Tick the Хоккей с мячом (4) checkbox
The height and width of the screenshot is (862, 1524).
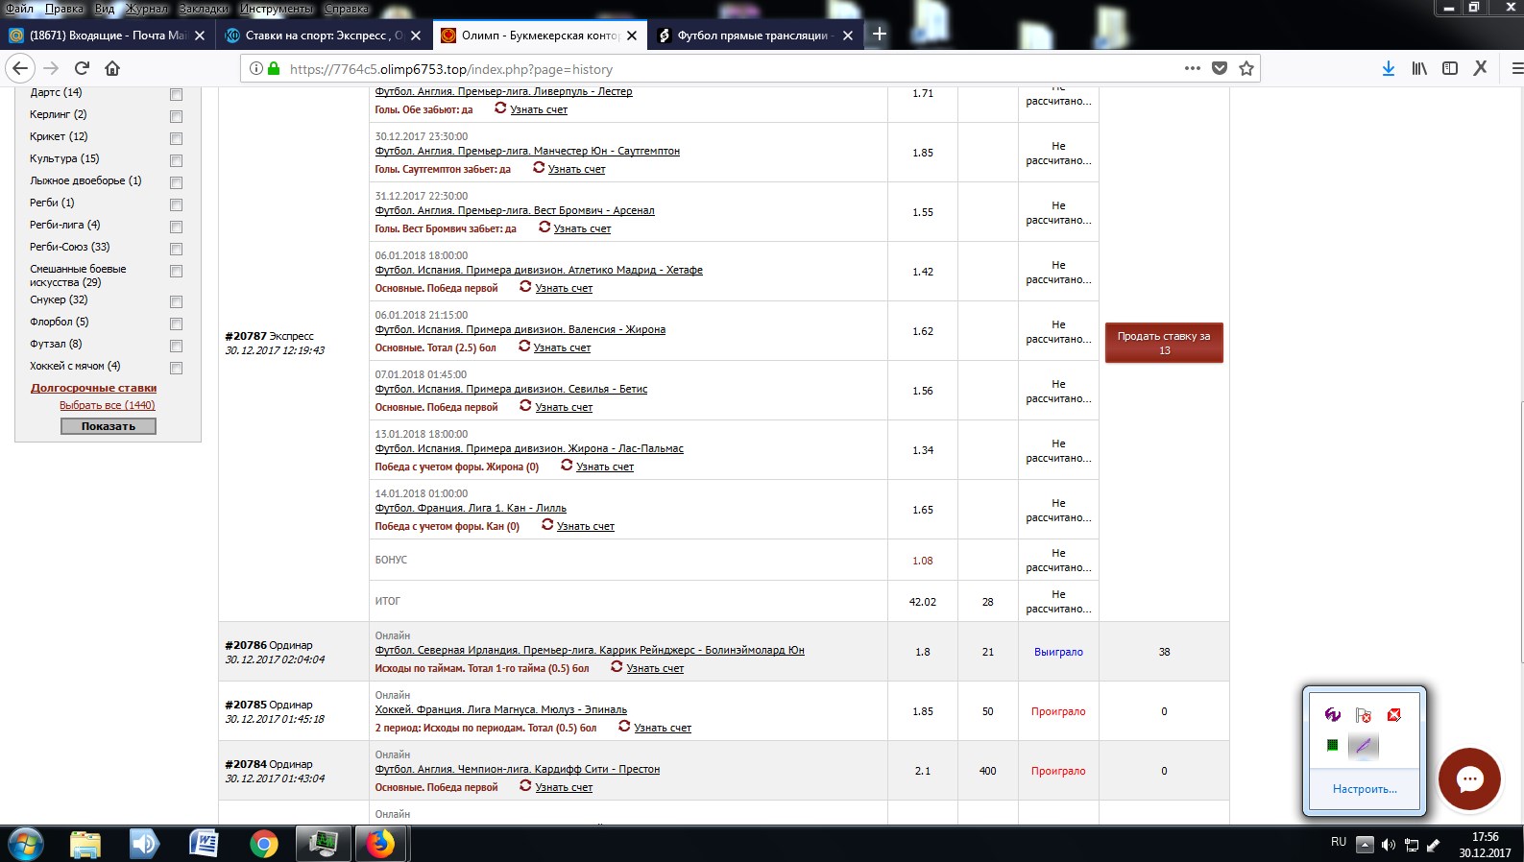[x=176, y=368]
